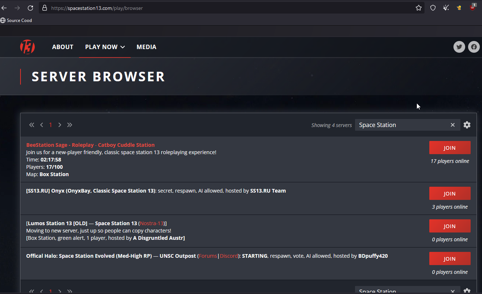Open the uBlock Origin extension icon

point(473,7)
